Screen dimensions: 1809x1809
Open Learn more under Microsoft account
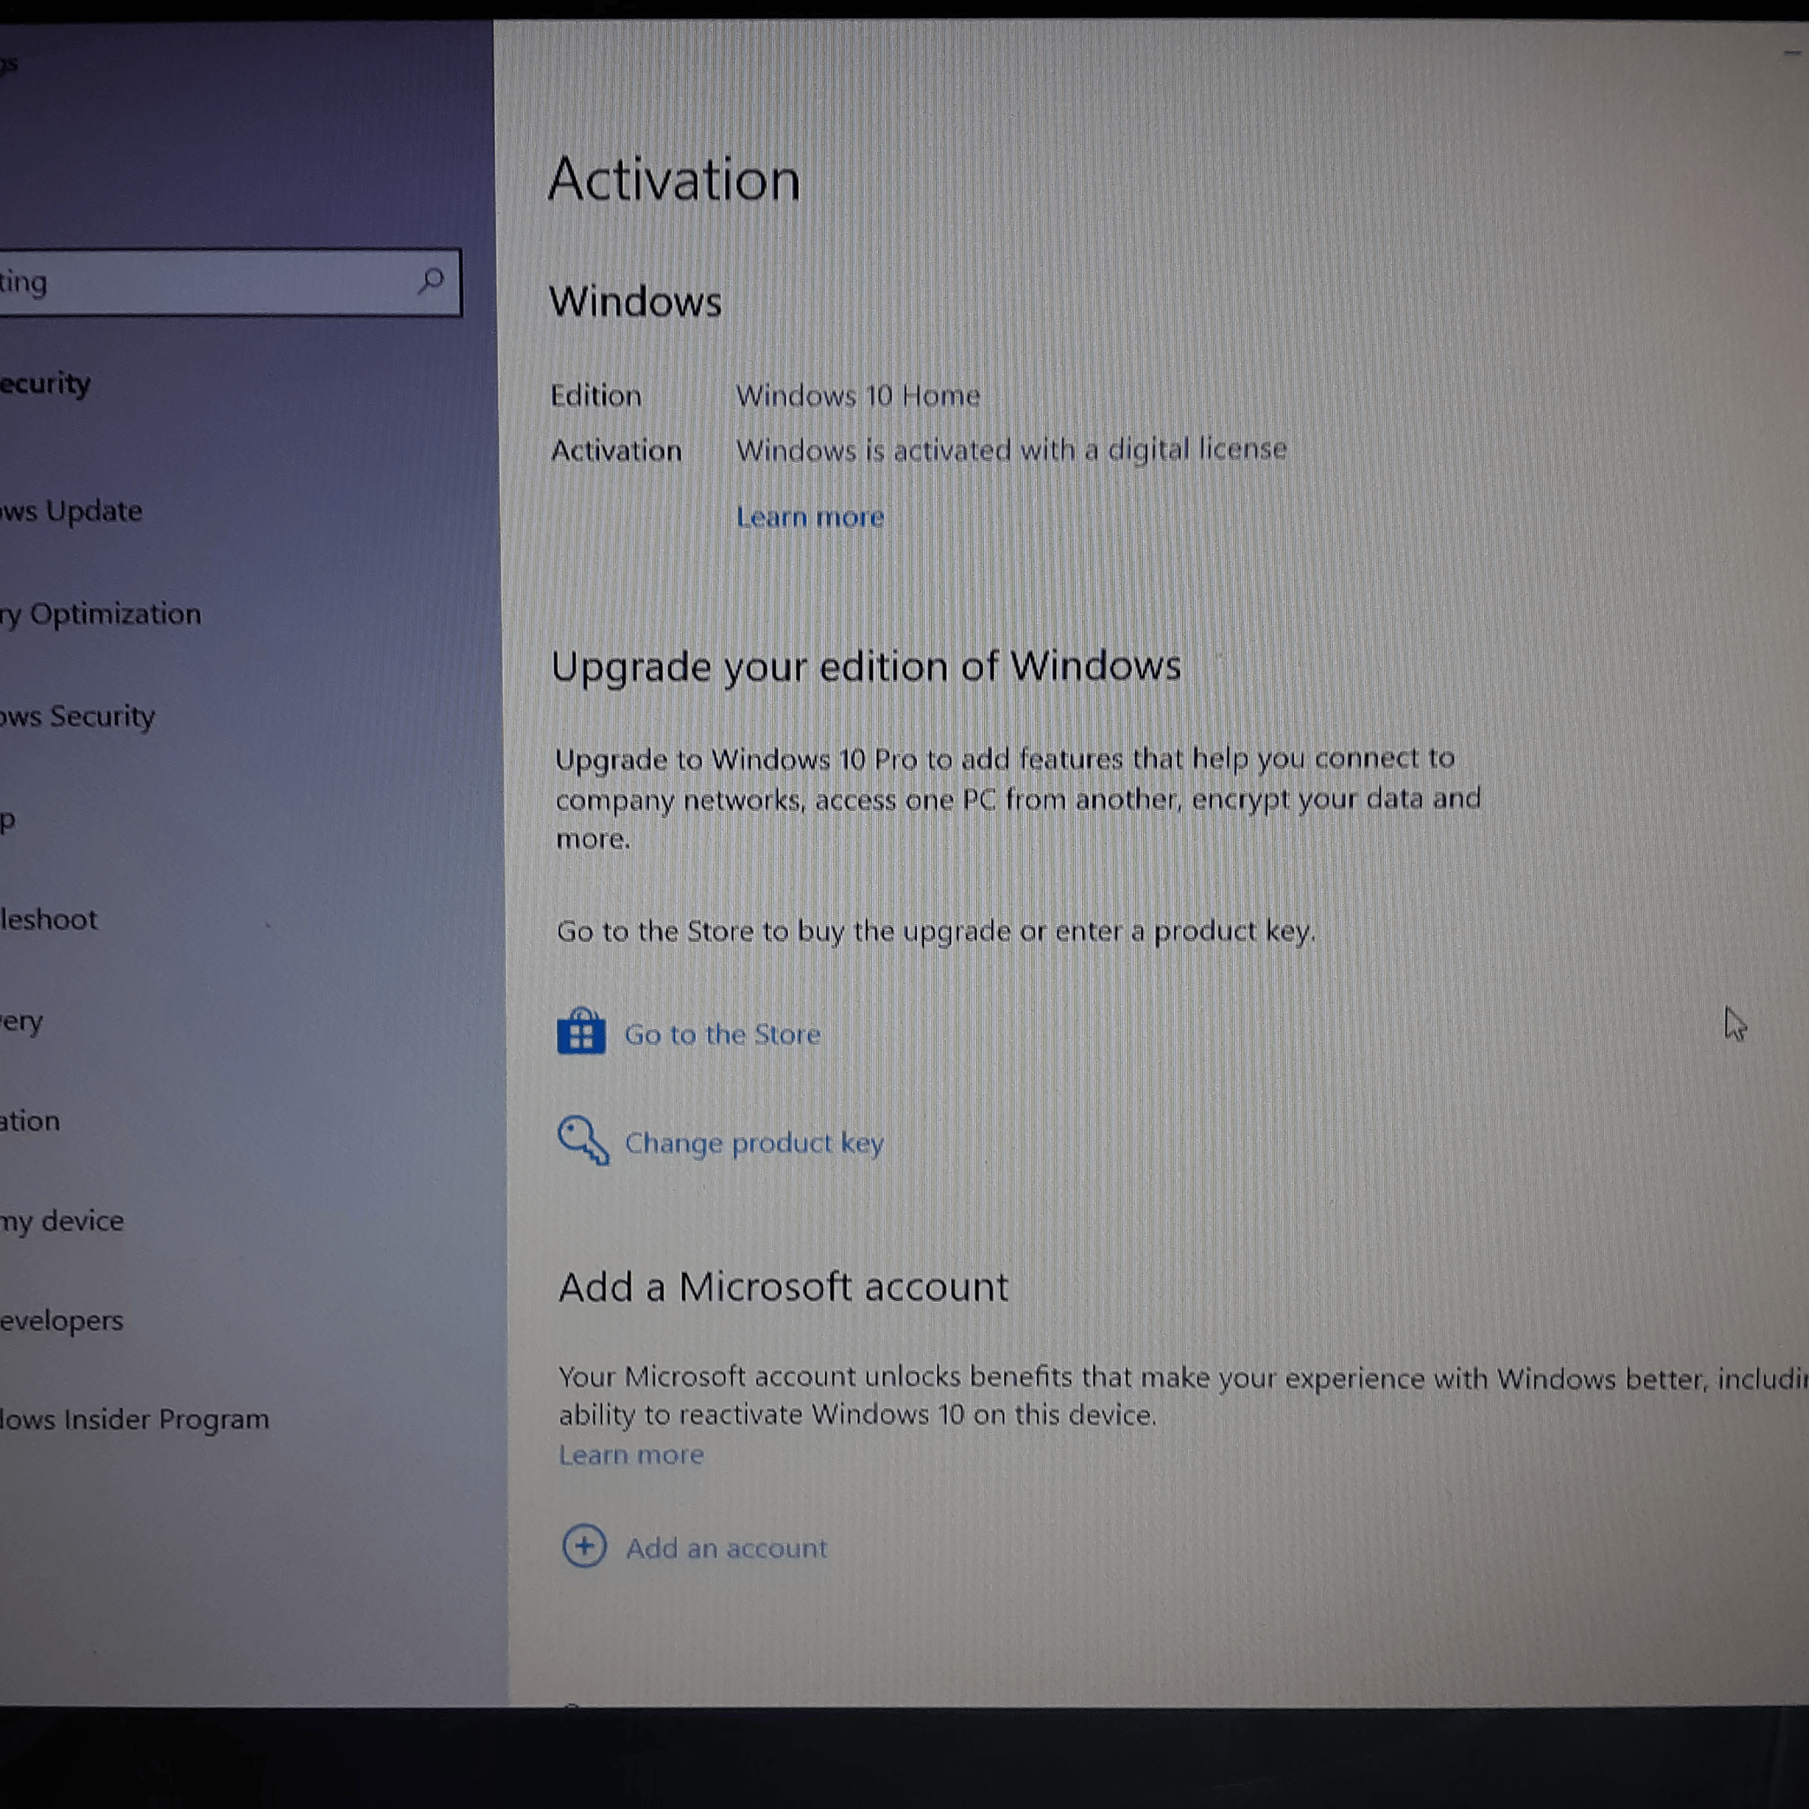631,1454
